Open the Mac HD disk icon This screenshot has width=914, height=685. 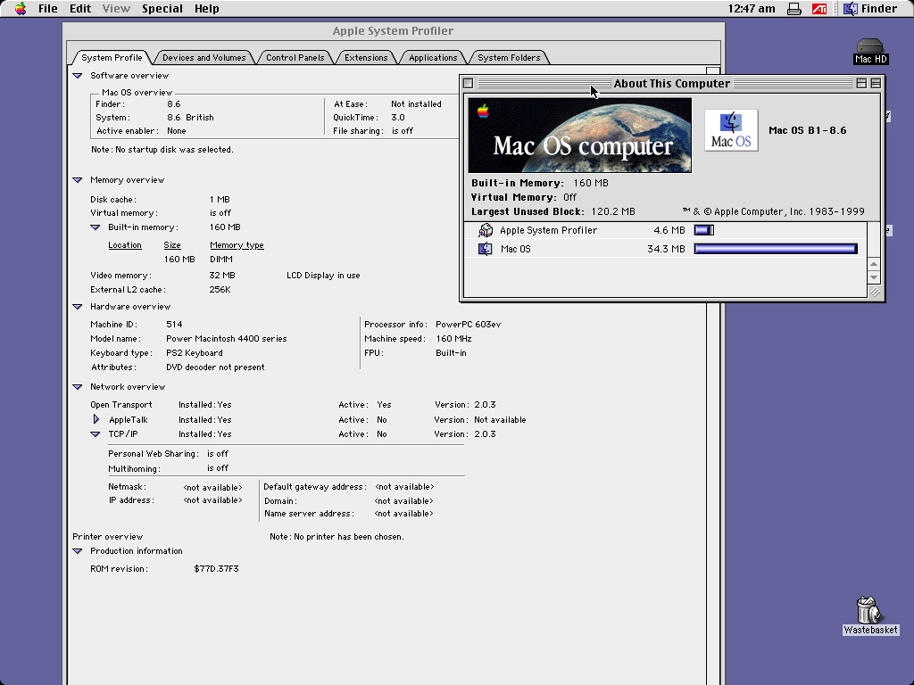(x=870, y=51)
